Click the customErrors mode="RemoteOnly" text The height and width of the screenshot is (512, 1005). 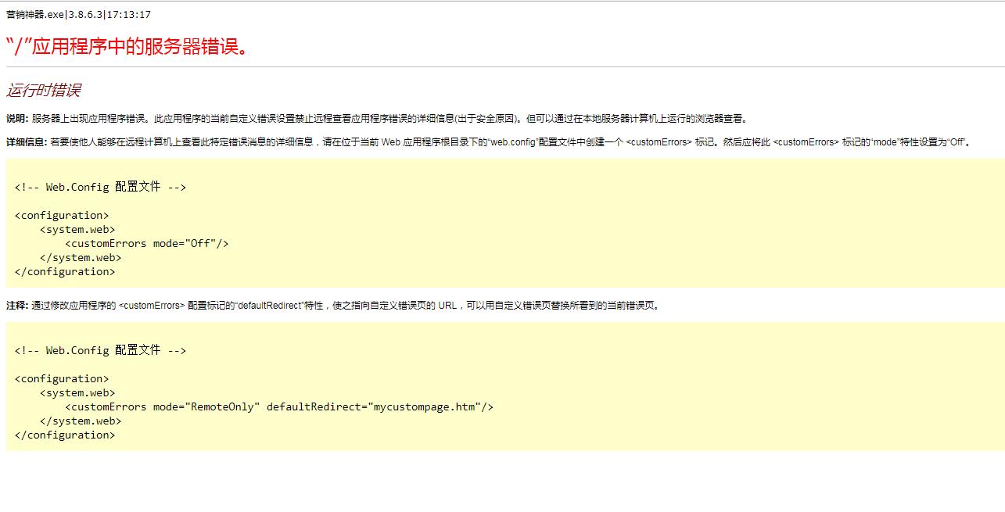(x=163, y=406)
